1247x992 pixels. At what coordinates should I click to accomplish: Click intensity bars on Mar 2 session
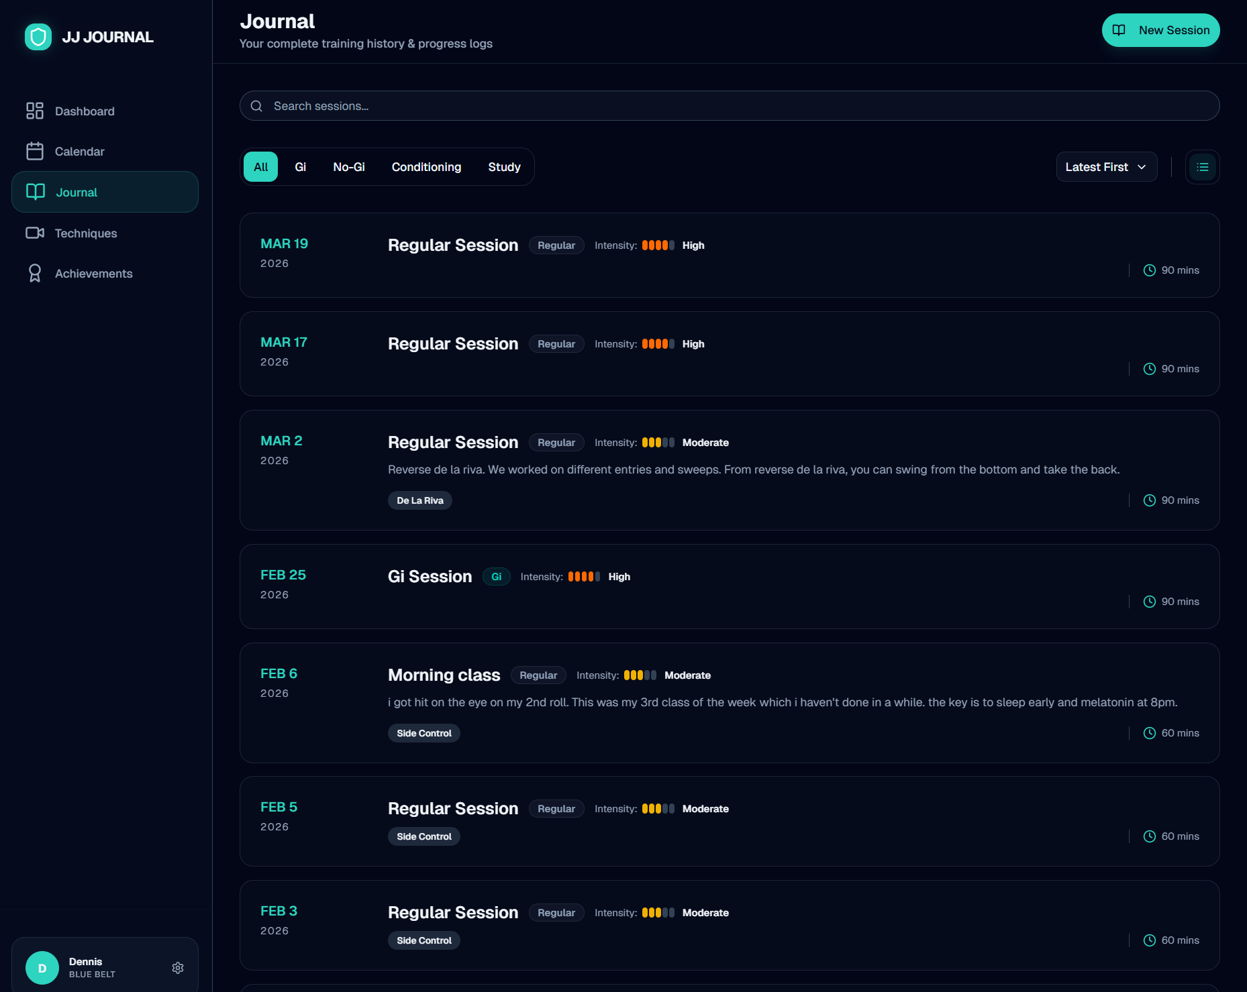(658, 443)
